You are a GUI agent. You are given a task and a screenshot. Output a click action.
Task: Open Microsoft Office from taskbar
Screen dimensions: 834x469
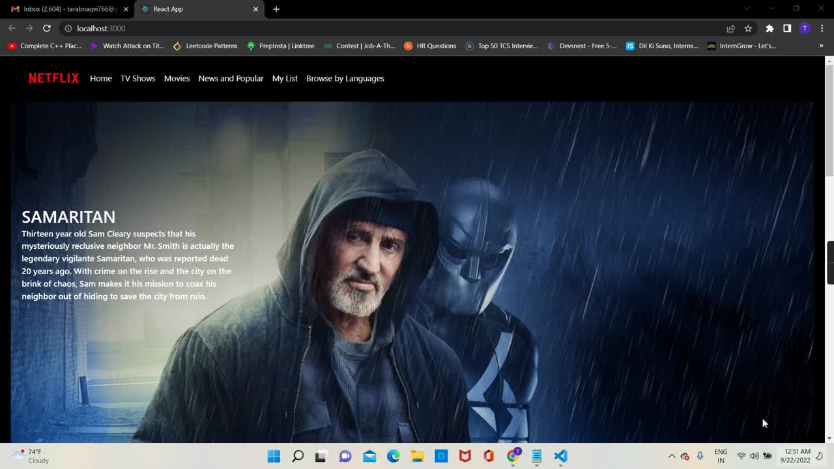click(x=489, y=456)
